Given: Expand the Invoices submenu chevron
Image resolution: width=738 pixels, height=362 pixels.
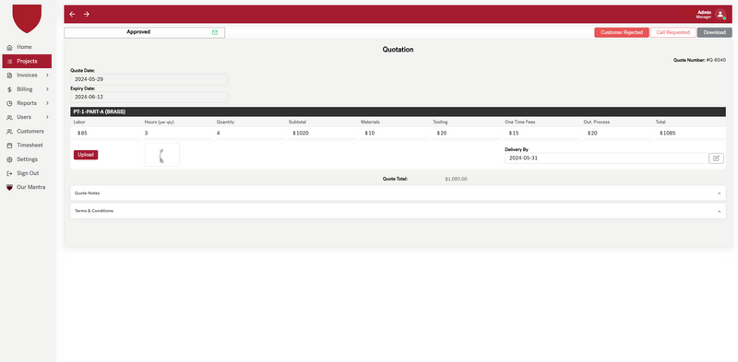Looking at the screenshot, I should [47, 76].
